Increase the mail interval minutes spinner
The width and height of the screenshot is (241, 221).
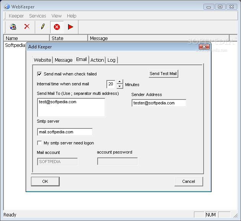click(x=120, y=82)
